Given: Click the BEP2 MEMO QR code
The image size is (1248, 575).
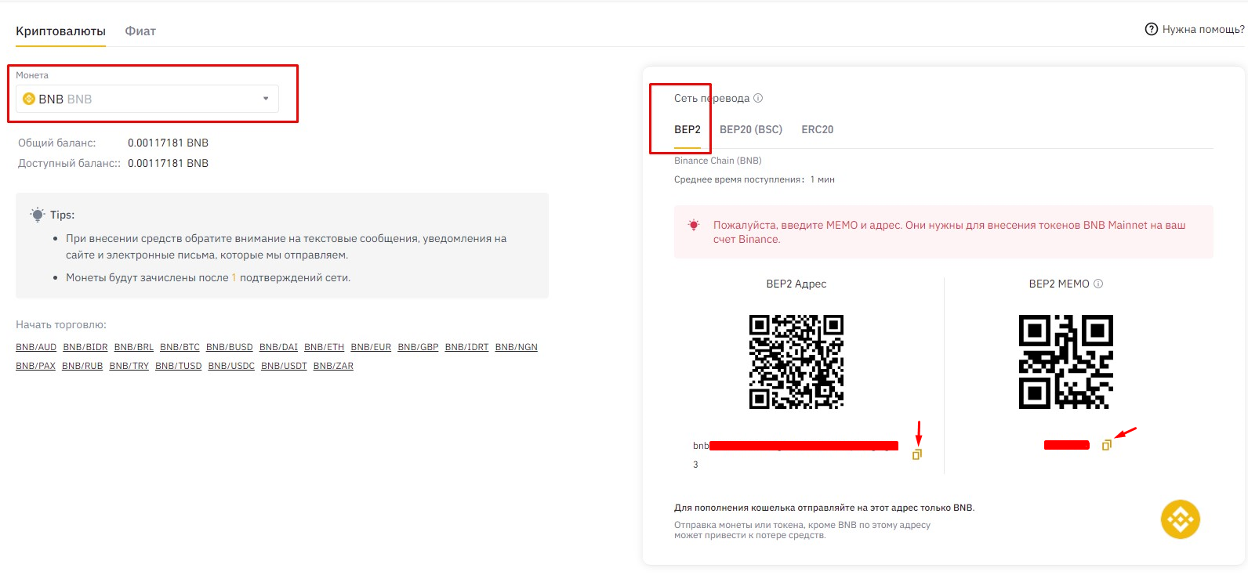Looking at the screenshot, I should tap(1066, 362).
